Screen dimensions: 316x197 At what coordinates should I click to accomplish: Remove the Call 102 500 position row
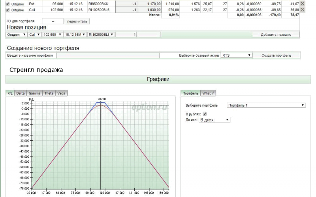click(302, 9)
